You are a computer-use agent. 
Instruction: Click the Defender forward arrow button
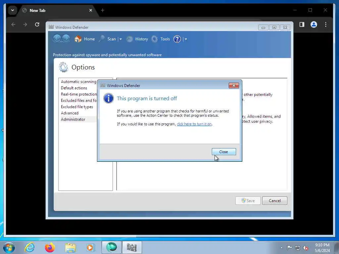coord(66,38)
